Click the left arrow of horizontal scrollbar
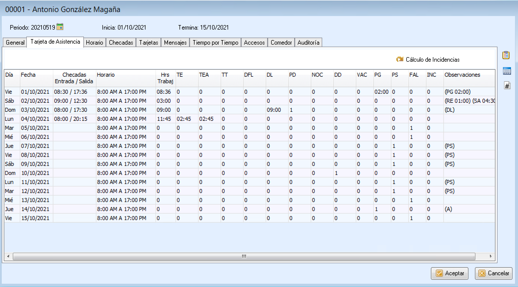This screenshot has width=518, height=287. tap(8, 256)
